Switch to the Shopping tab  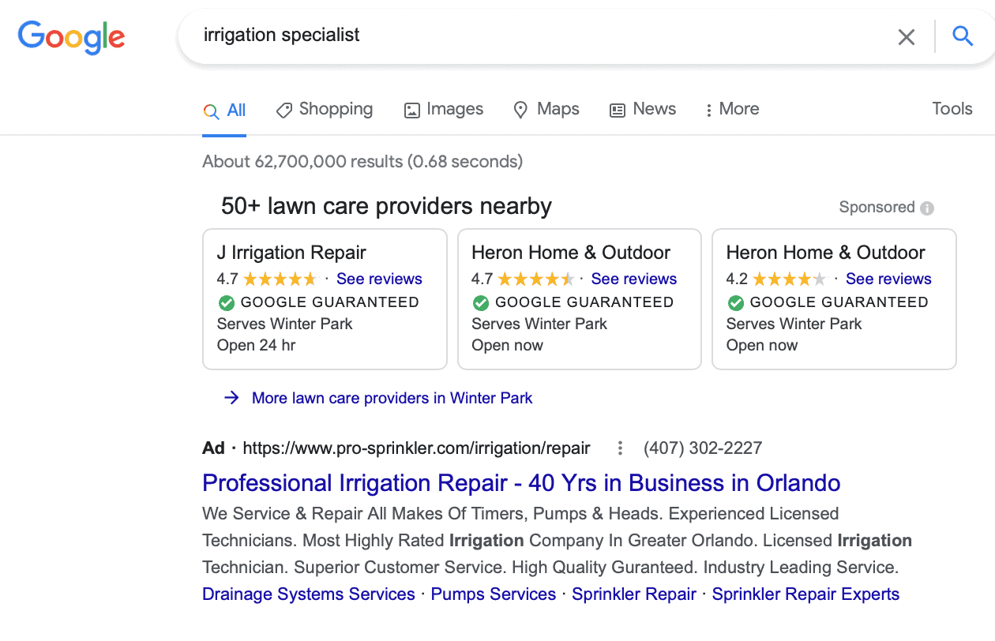click(x=325, y=110)
